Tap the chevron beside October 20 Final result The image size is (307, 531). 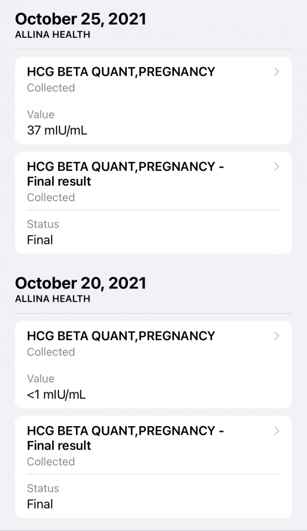pyautogui.click(x=276, y=431)
